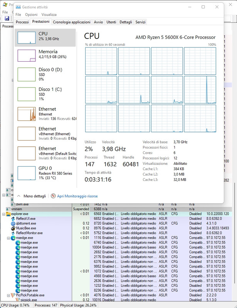
Task: Open the Visualizza menu
Action: [49, 15]
